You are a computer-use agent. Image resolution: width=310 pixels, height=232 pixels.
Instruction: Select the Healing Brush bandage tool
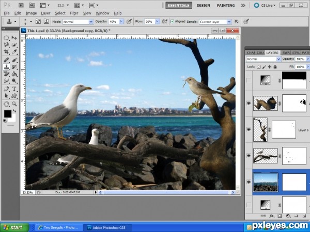[x=6, y=60]
